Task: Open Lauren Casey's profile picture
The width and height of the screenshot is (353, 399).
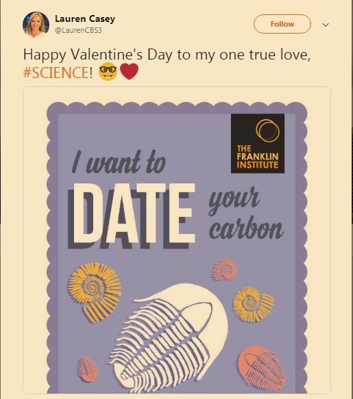Action: pyautogui.click(x=36, y=25)
